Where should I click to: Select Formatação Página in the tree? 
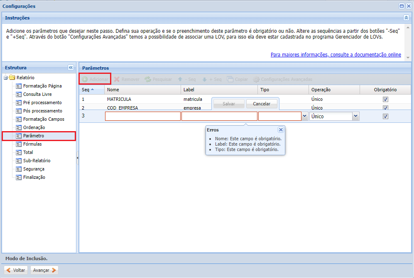click(x=42, y=86)
